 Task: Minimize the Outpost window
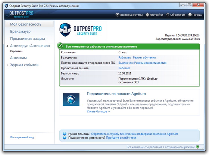[x=183, y=5]
